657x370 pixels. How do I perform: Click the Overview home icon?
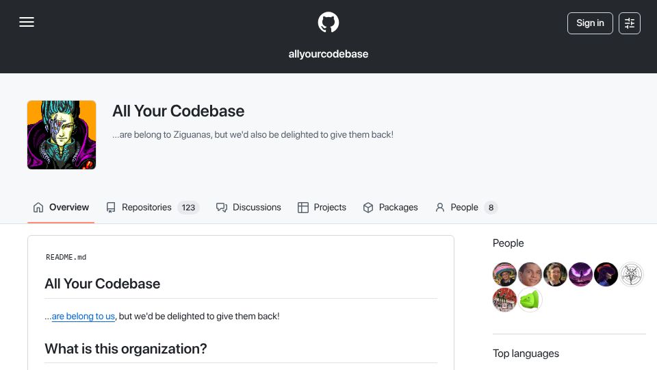(38, 207)
